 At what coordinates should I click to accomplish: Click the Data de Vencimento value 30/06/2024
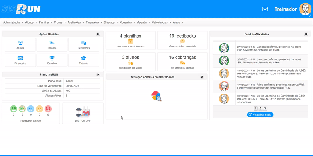pyautogui.click(x=73, y=86)
